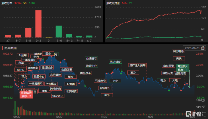Click the 热点概览 section heading
The image size is (208, 119).
11,48
